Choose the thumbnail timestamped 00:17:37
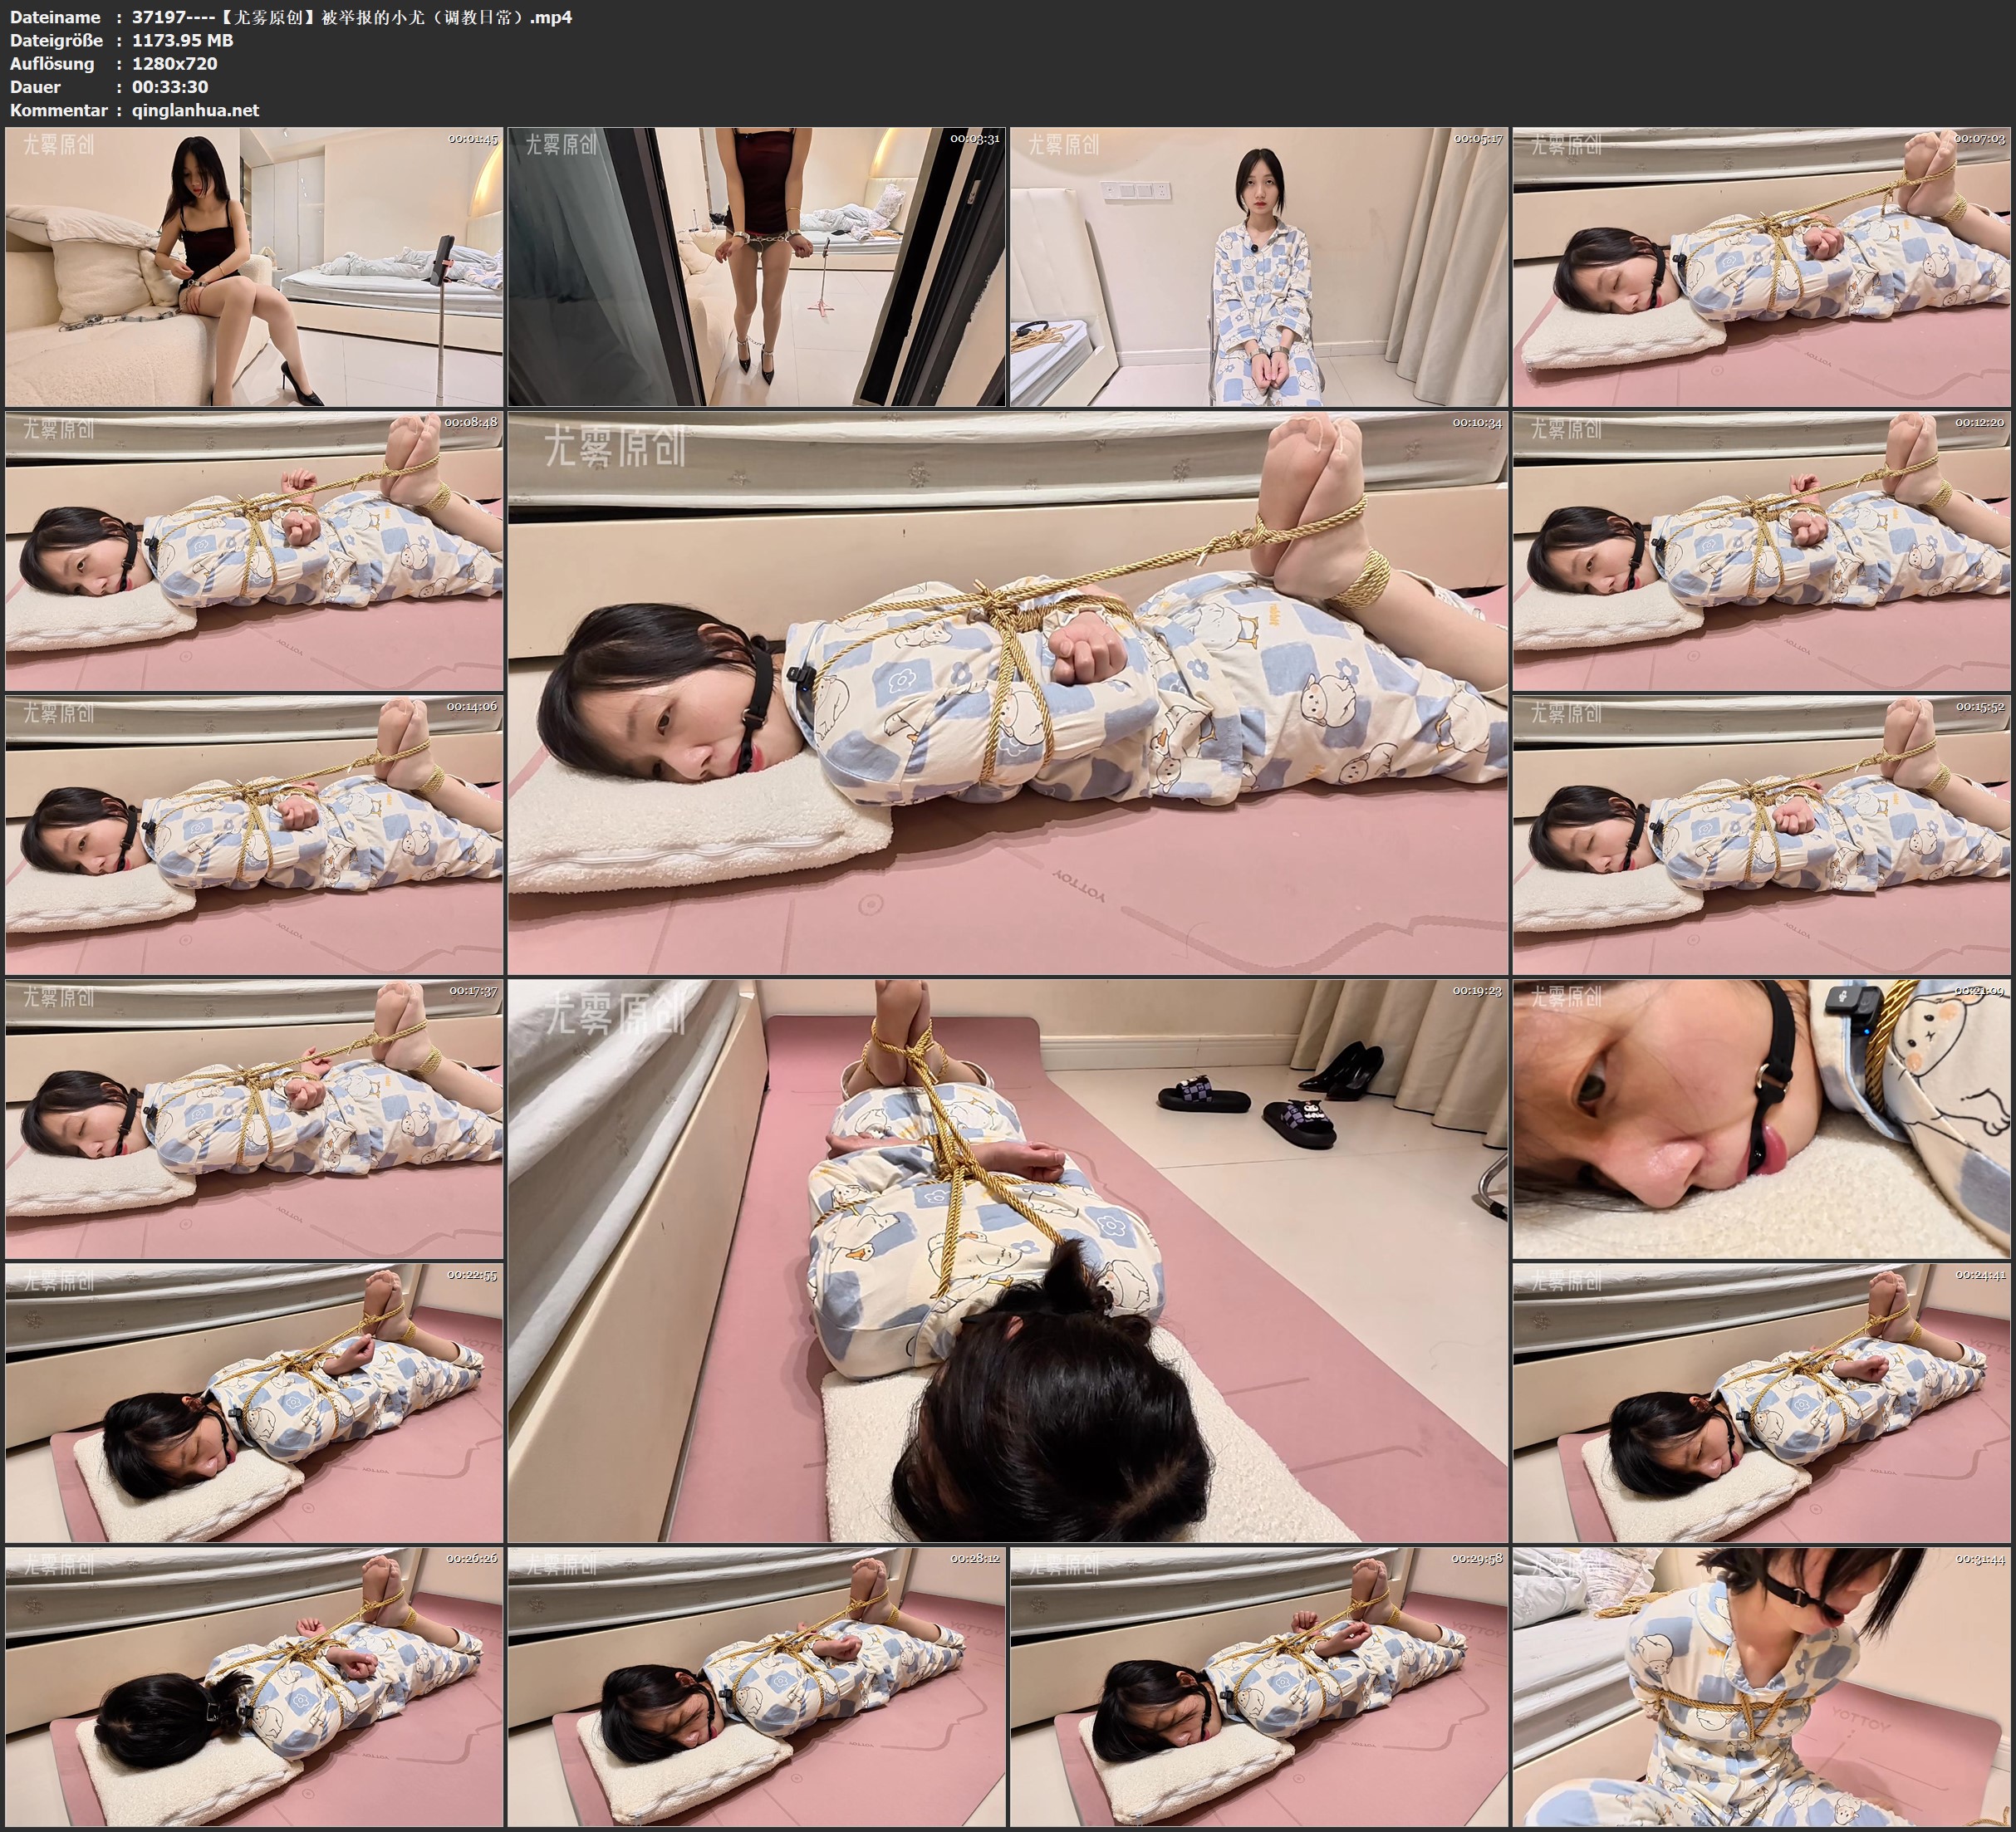2016x1832 pixels. pos(254,1119)
